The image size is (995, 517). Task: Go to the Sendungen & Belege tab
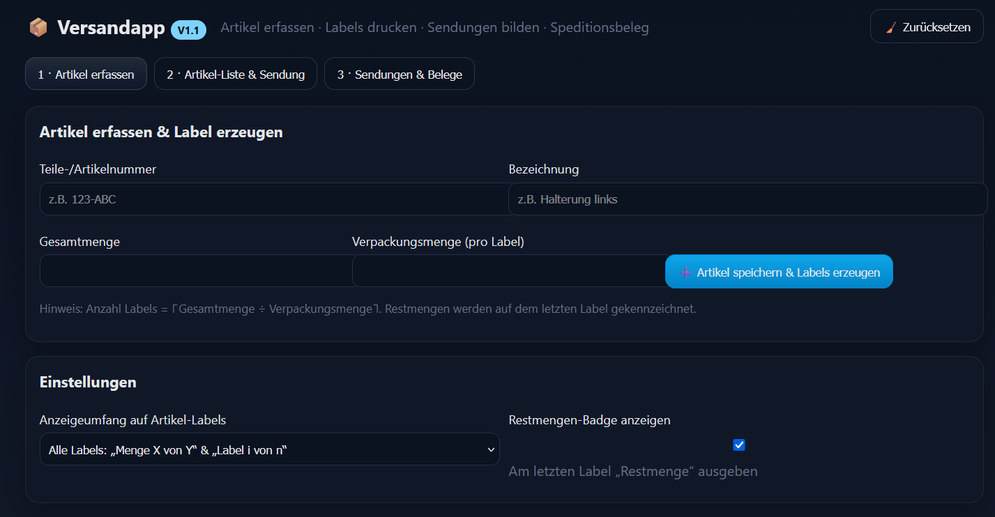point(400,74)
